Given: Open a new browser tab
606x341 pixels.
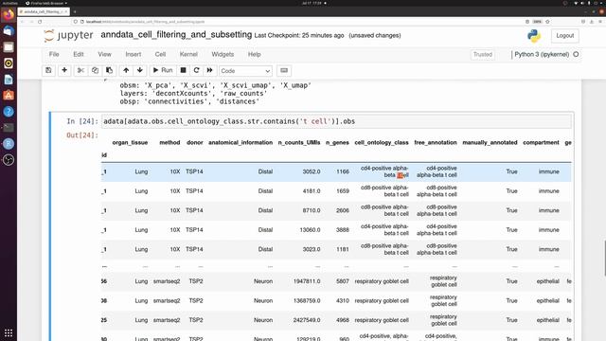Looking at the screenshot, I should tap(75, 11).
